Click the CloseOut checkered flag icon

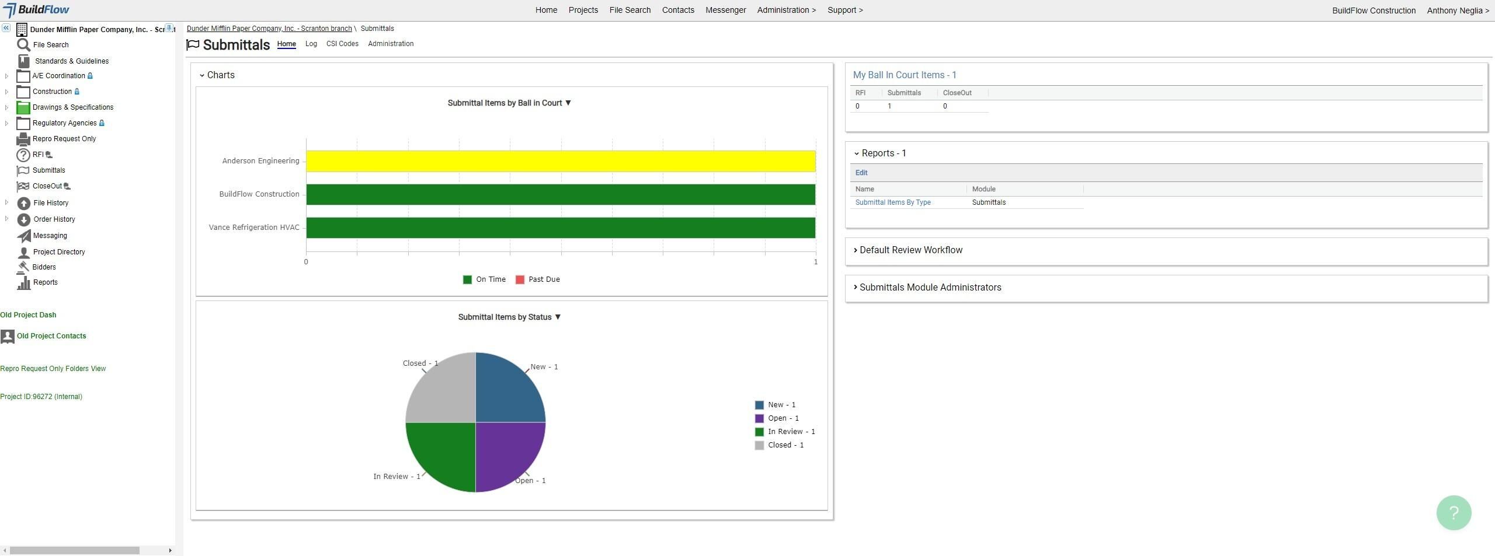(23, 186)
